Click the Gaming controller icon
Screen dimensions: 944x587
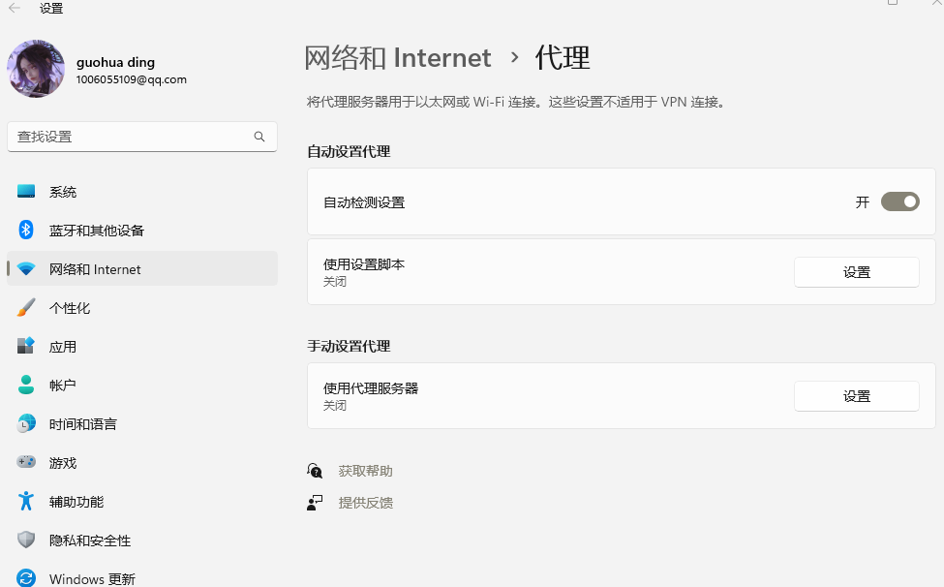click(x=26, y=463)
